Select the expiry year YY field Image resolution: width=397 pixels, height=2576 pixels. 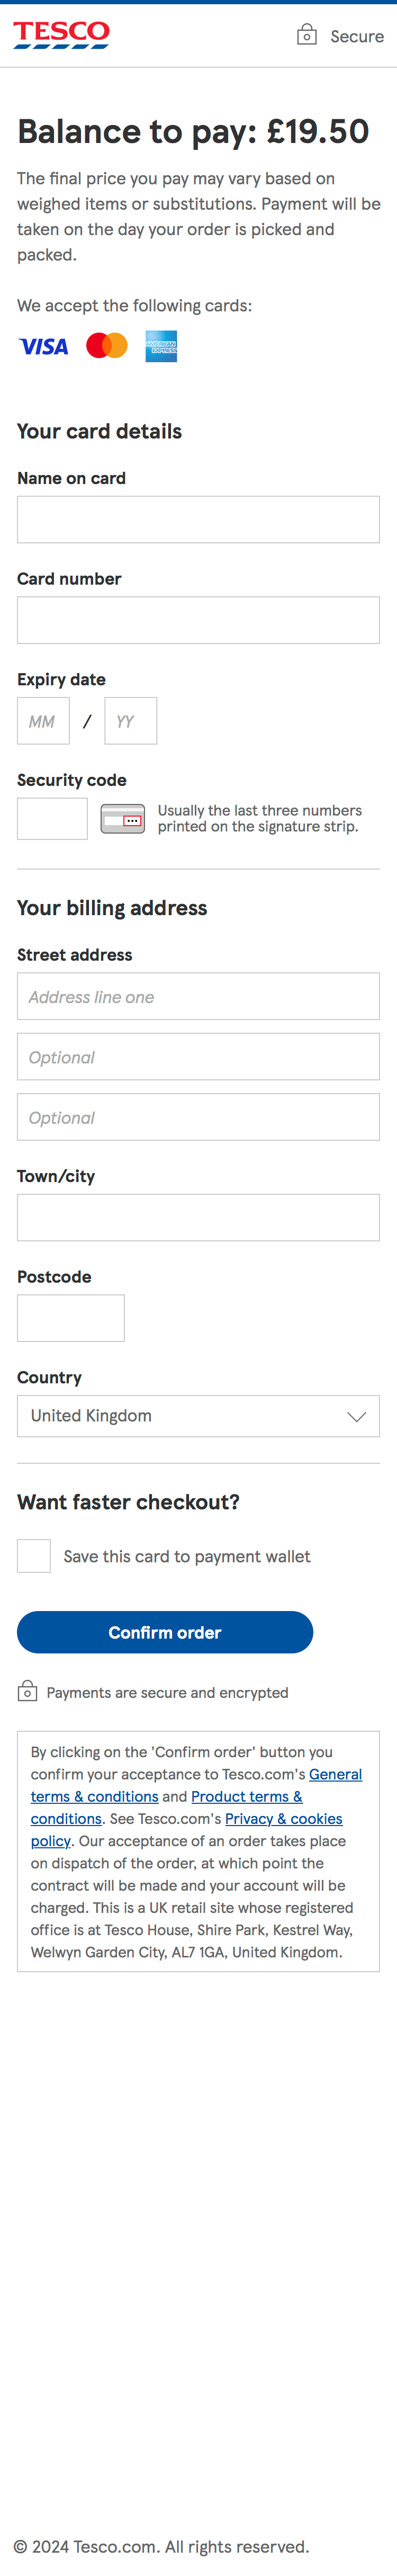(x=130, y=721)
